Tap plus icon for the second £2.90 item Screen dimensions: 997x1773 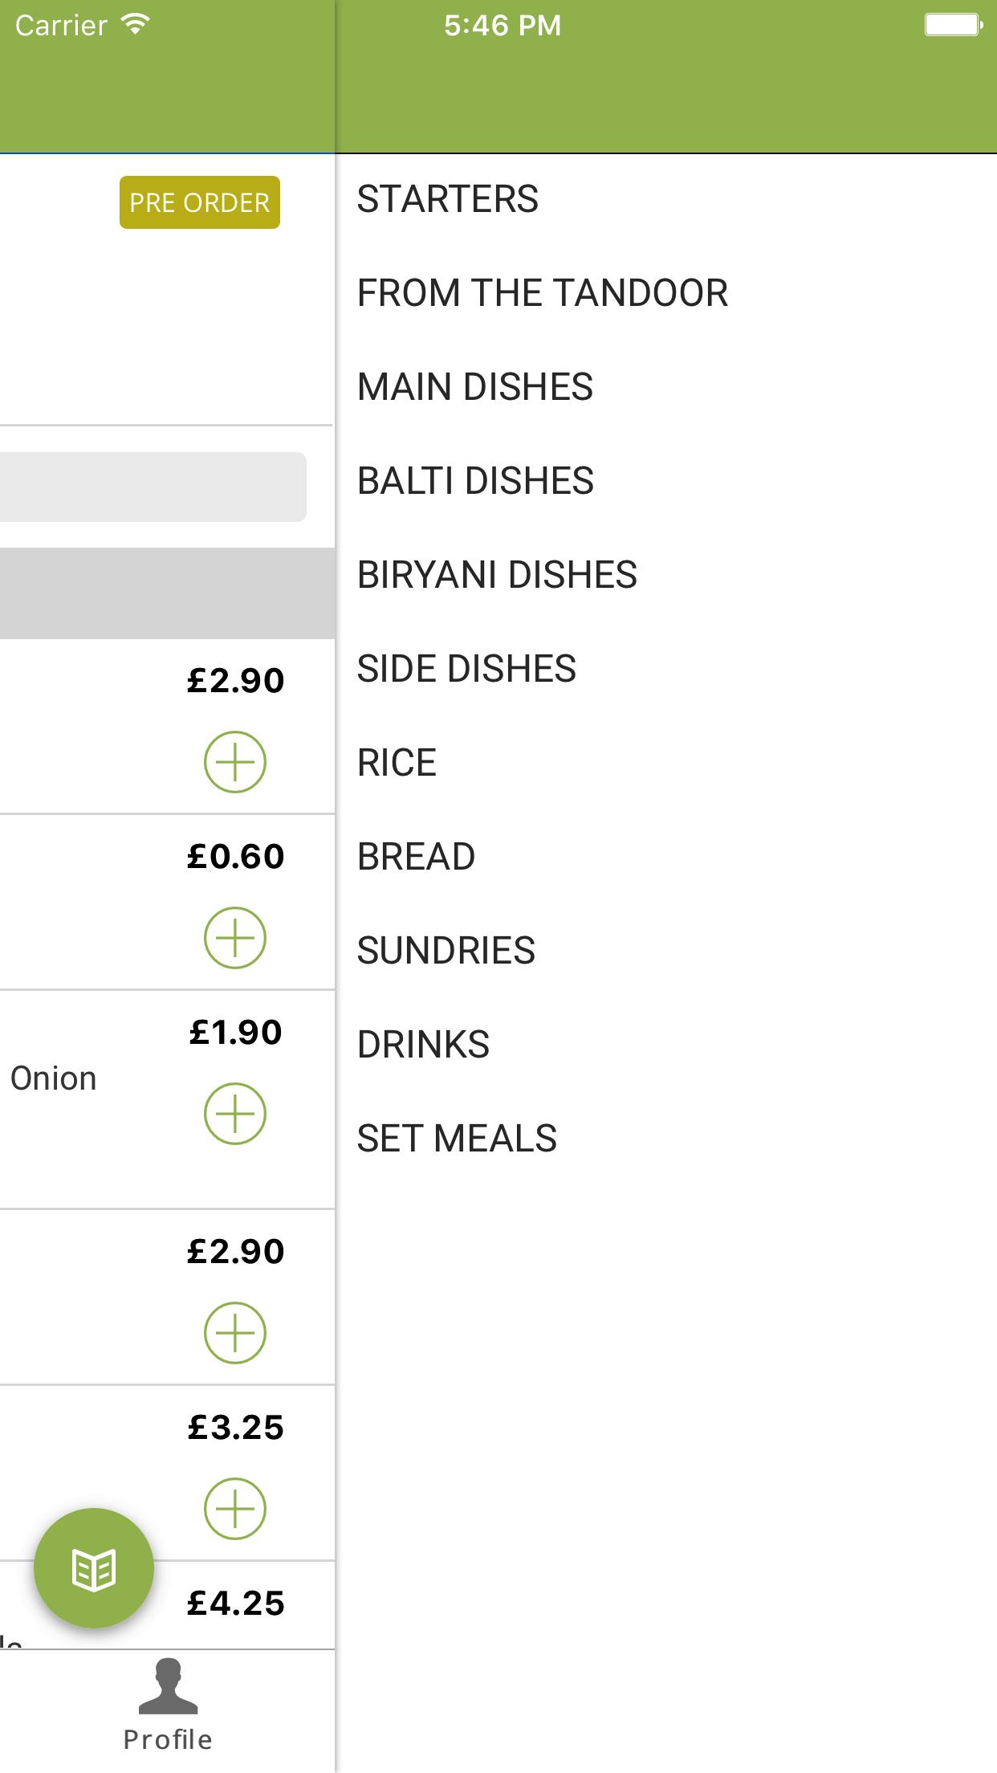(x=234, y=1331)
